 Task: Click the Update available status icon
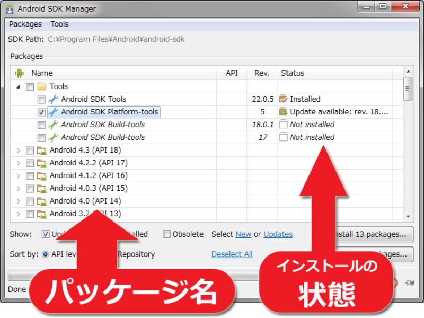point(283,112)
